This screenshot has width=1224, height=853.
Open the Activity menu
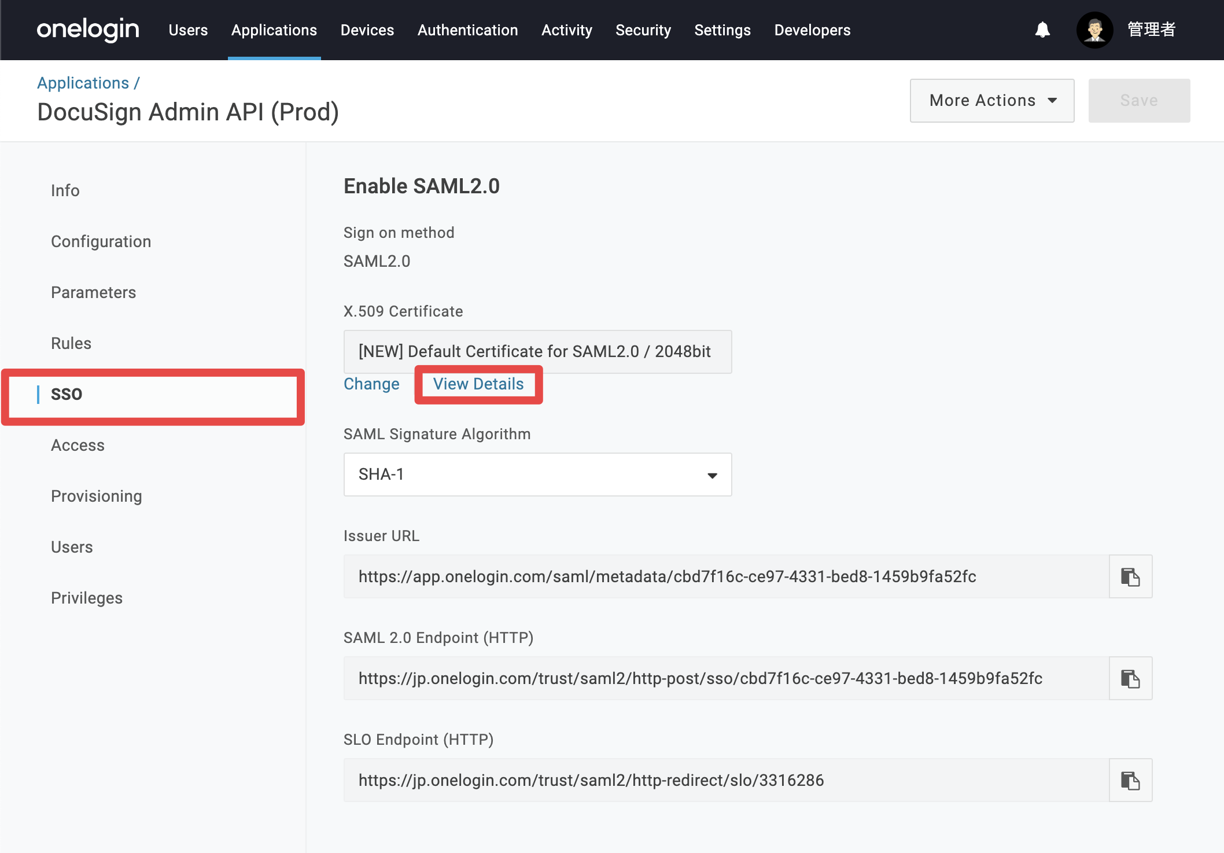pos(567,30)
